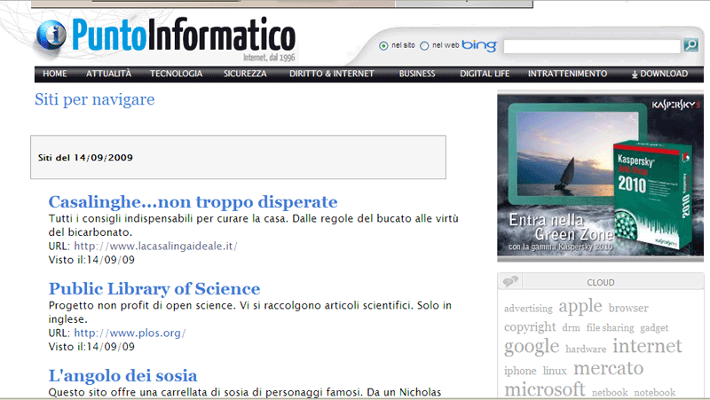Open the DIRITTO & INTERNET section
710x400 pixels.
pyautogui.click(x=332, y=74)
